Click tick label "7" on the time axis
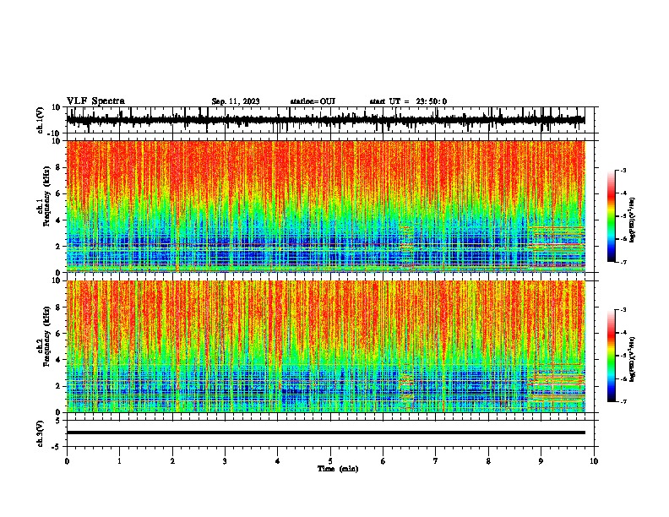 click(436, 461)
